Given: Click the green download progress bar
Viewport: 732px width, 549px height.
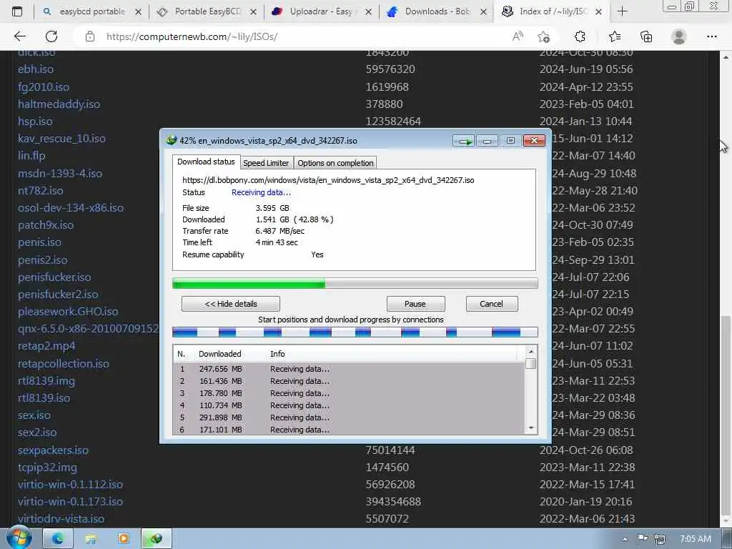Looking at the screenshot, I should pyautogui.click(x=355, y=283).
